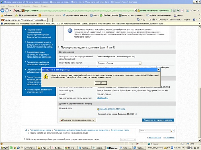This screenshot has width=201, height=150.
Task: Open the help question mark icon
Action: [x=194, y=20]
